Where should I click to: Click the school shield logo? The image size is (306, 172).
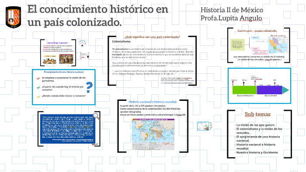(14, 17)
